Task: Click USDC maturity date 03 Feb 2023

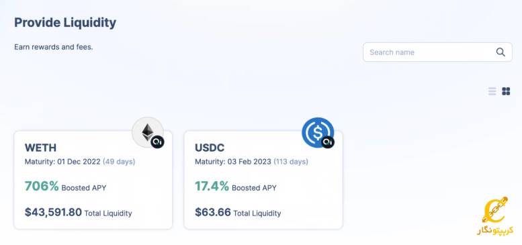Action: [x=249, y=162]
